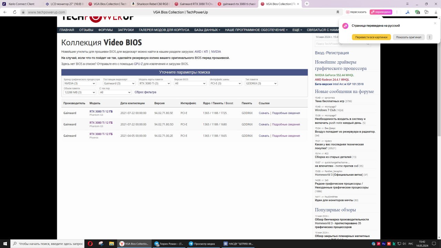Screen dimensions: 441x248
Task: Open the taskbar icon next to Opera
Action: (x=101, y=244)
